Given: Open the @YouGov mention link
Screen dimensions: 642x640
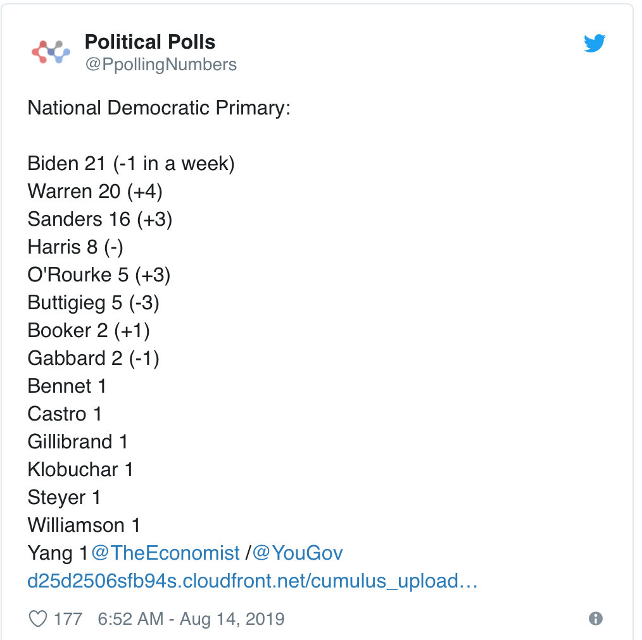Looking at the screenshot, I should 297,553.
